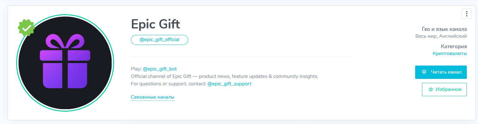Click the Epic Gift channel title
478x124 pixels.
click(x=155, y=24)
